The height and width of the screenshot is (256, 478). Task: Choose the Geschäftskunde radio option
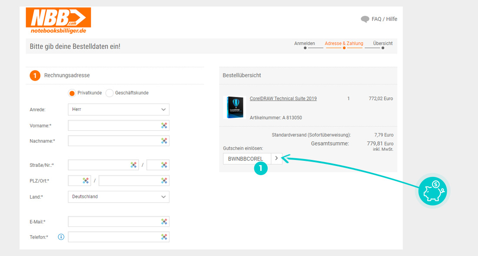pos(110,93)
